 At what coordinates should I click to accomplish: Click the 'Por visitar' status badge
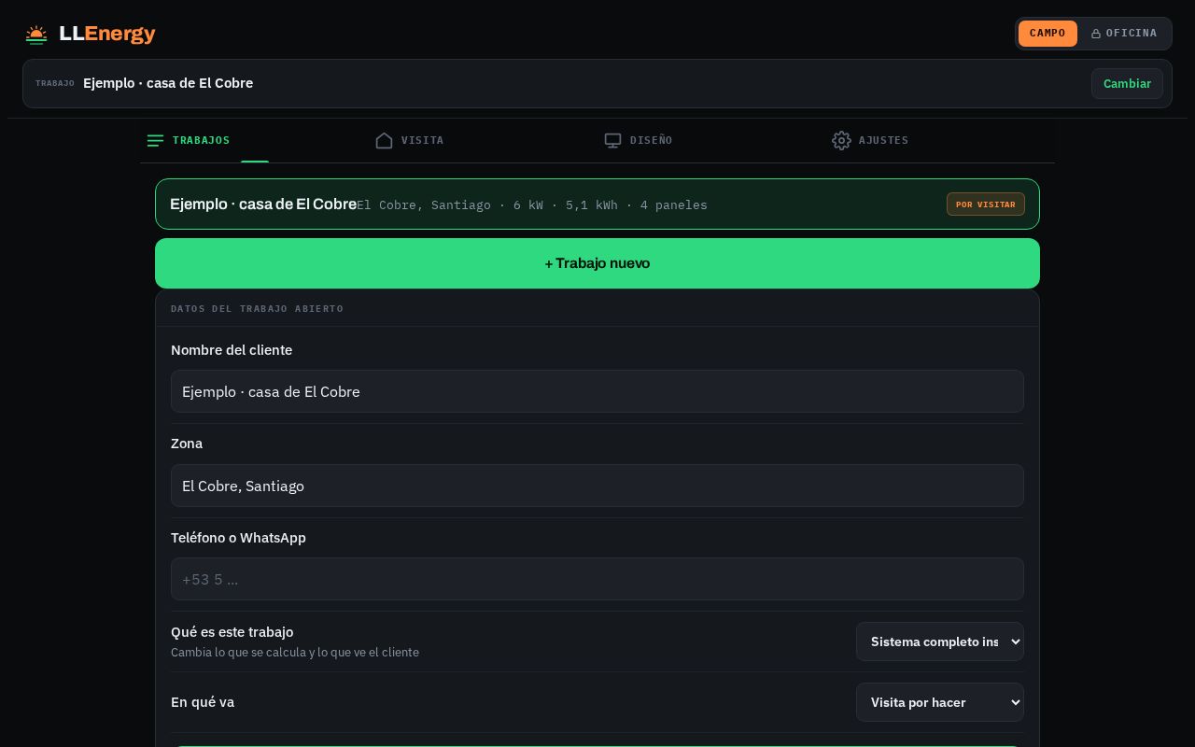point(986,204)
